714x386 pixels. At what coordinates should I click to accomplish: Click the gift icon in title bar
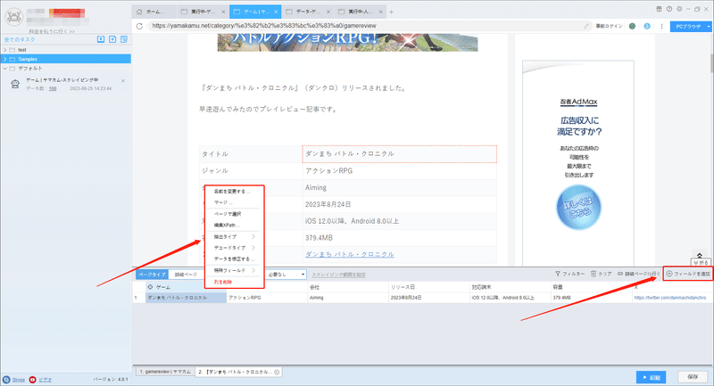[x=659, y=9]
